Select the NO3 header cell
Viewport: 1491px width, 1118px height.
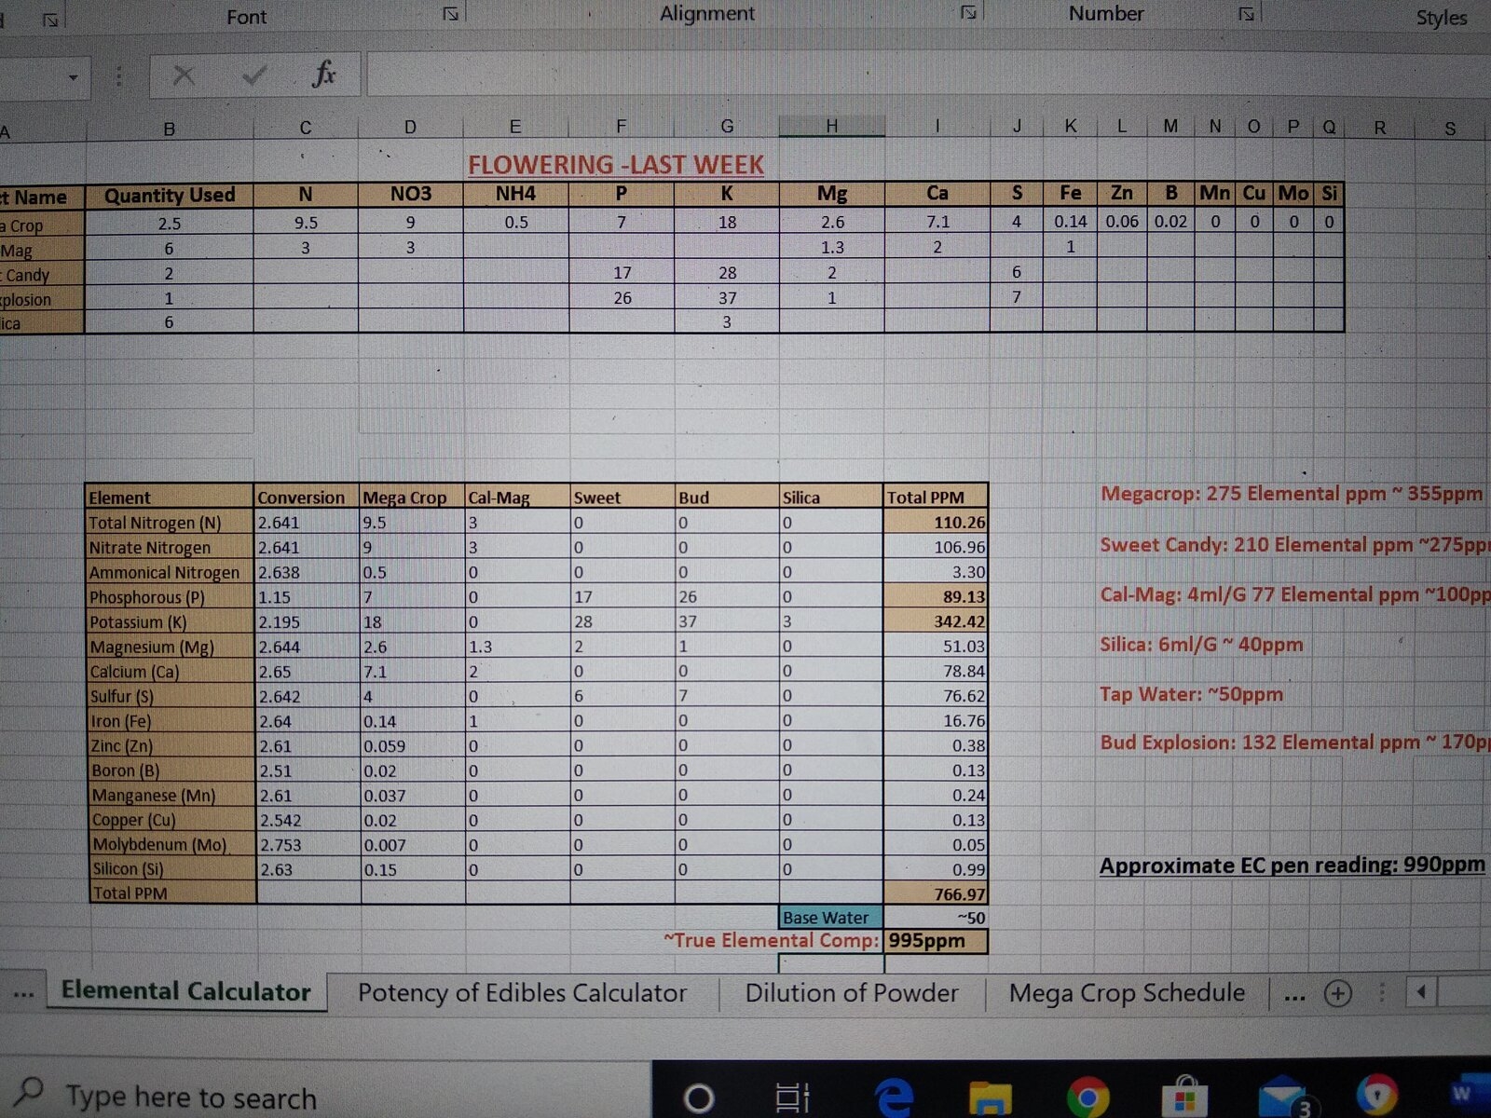tap(411, 194)
